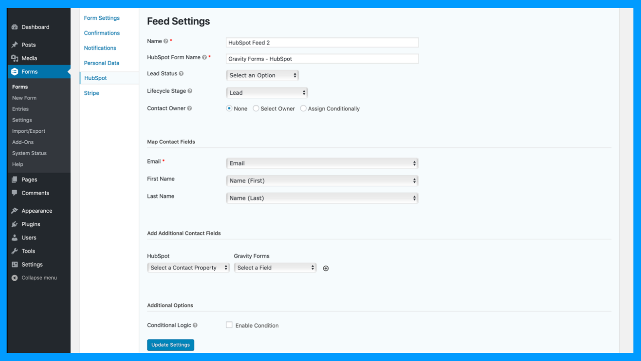This screenshot has height=361, width=641.
Task: Open the Stripe settings tab
Action: coord(91,93)
